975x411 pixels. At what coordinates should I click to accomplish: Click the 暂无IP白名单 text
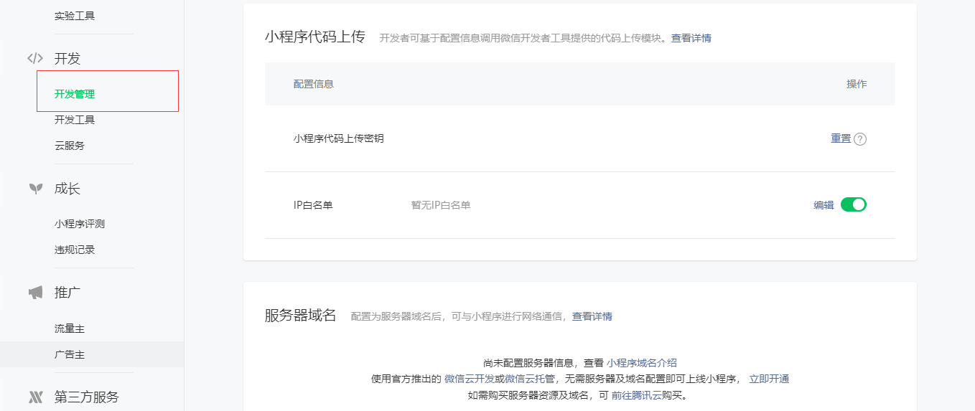click(x=441, y=205)
